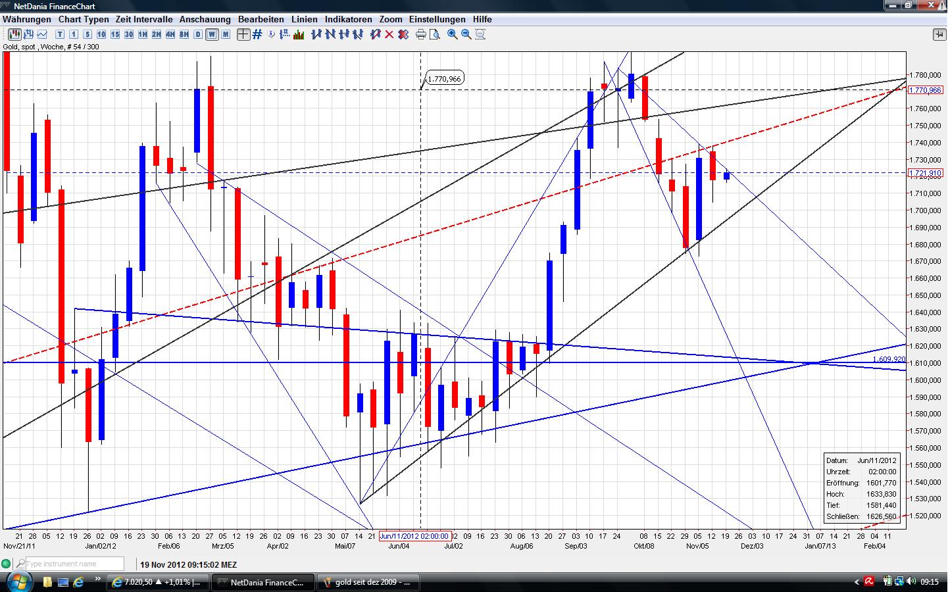This screenshot has width=948, height=592.
Task: Switch to daily interval with D button
Action: pyautogui.click(x=196, y=35)
